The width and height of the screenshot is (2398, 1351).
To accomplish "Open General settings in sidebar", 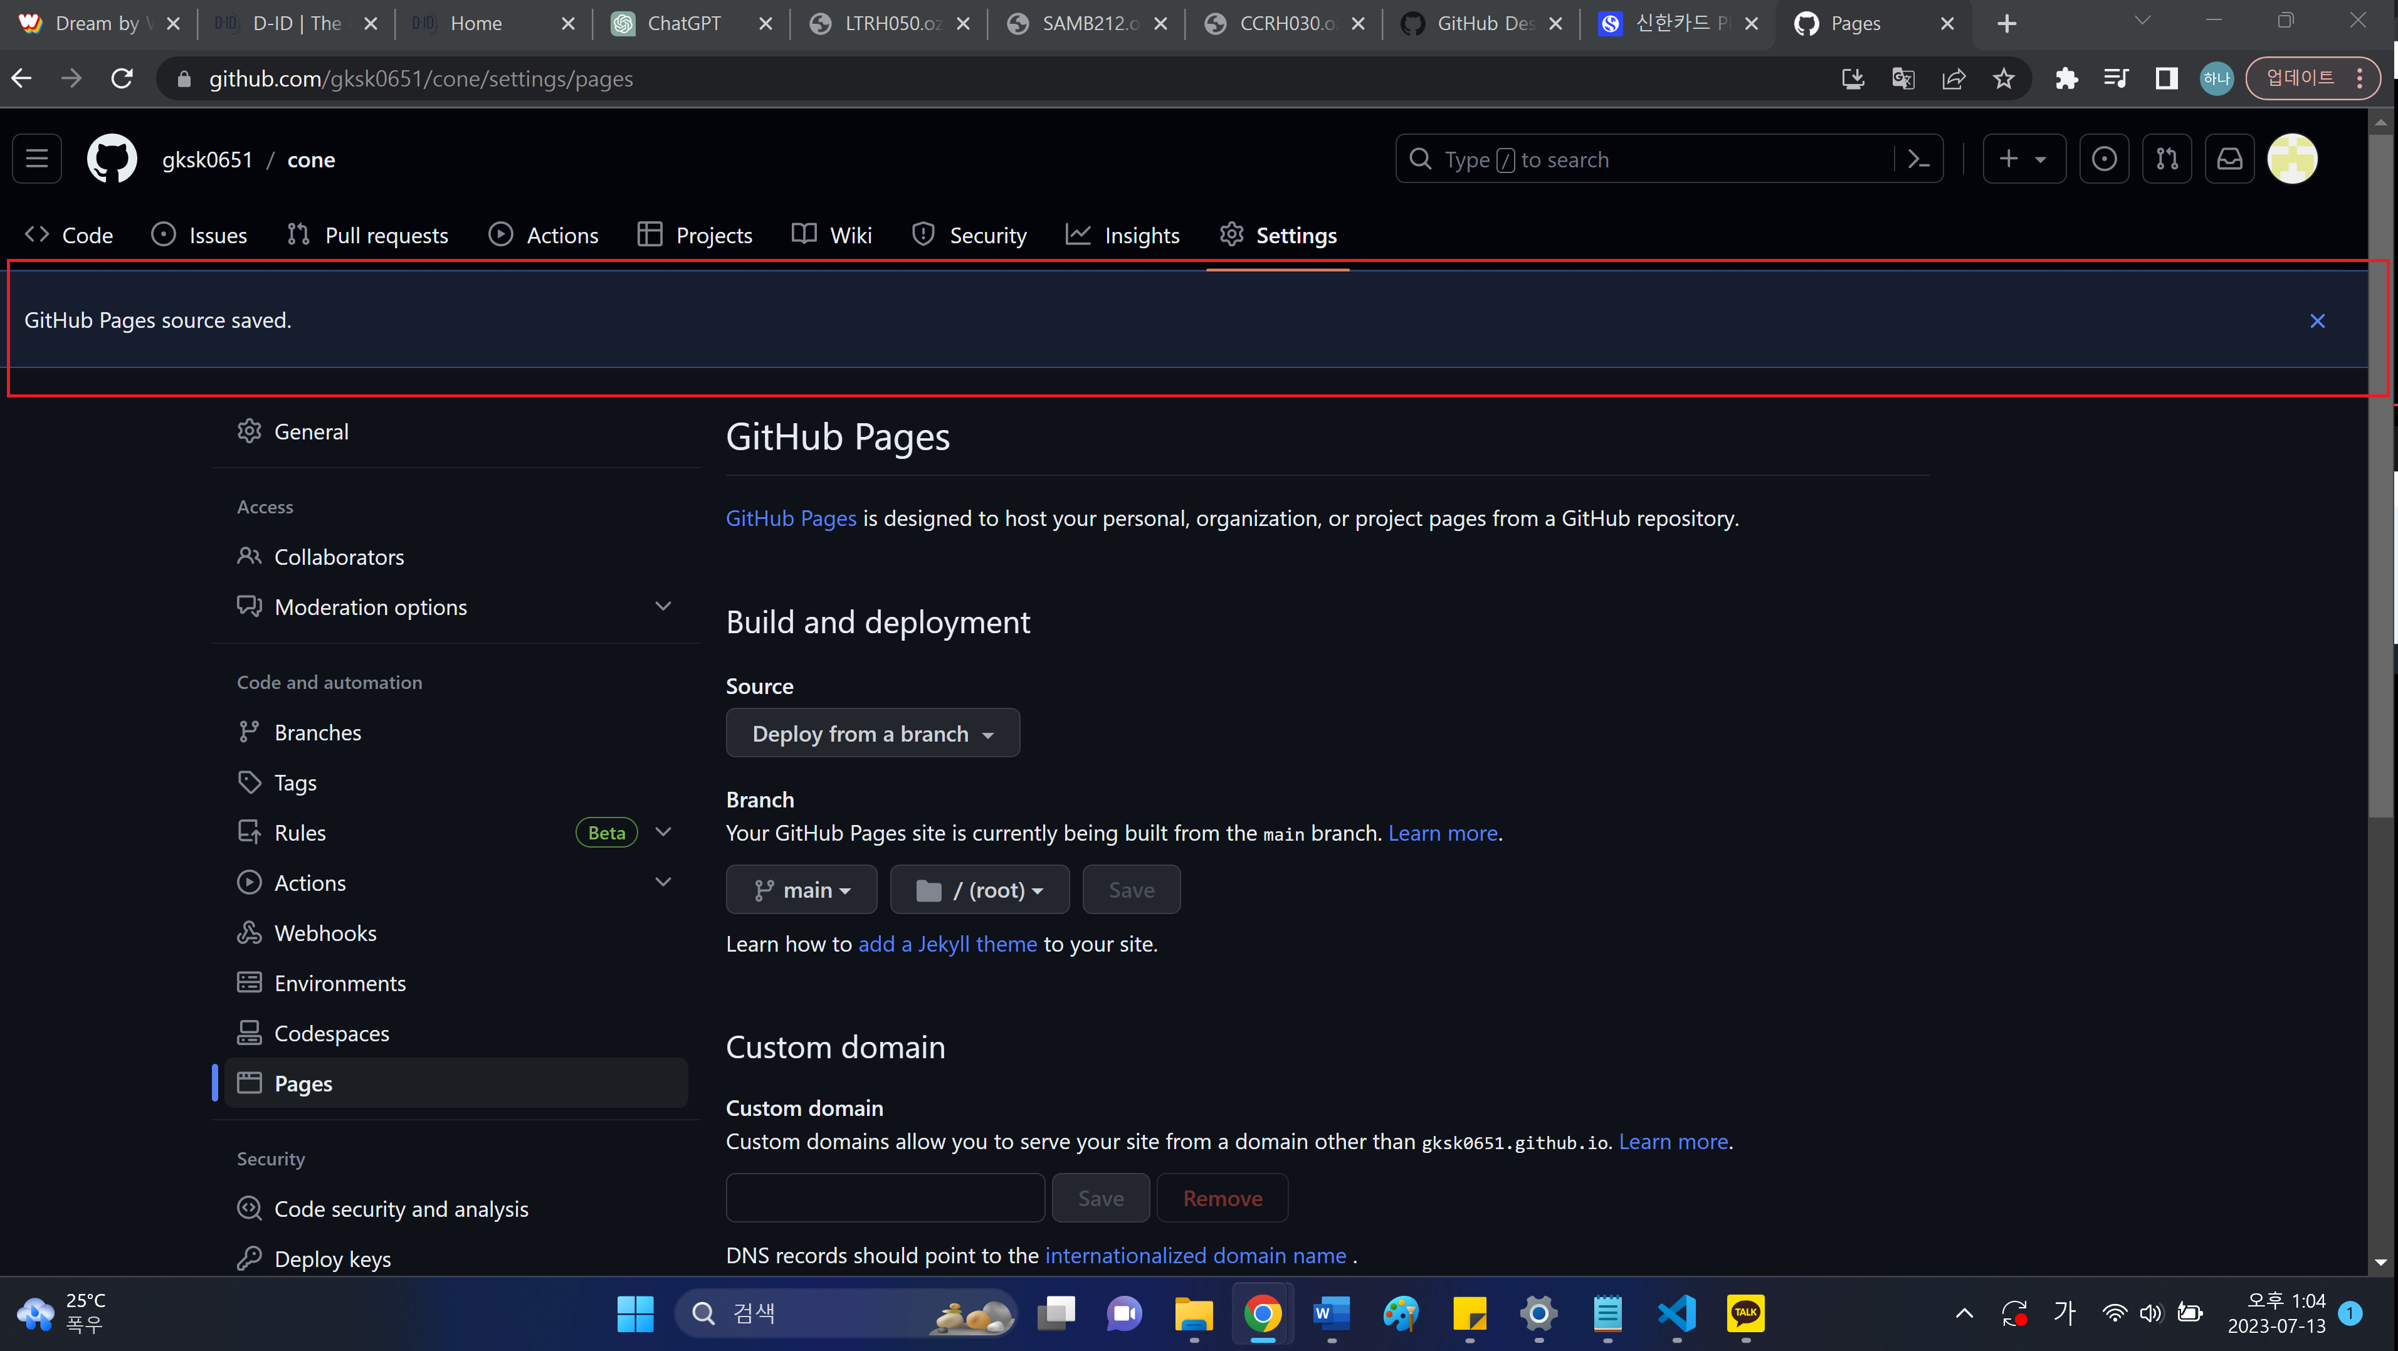I will (457, 432).
